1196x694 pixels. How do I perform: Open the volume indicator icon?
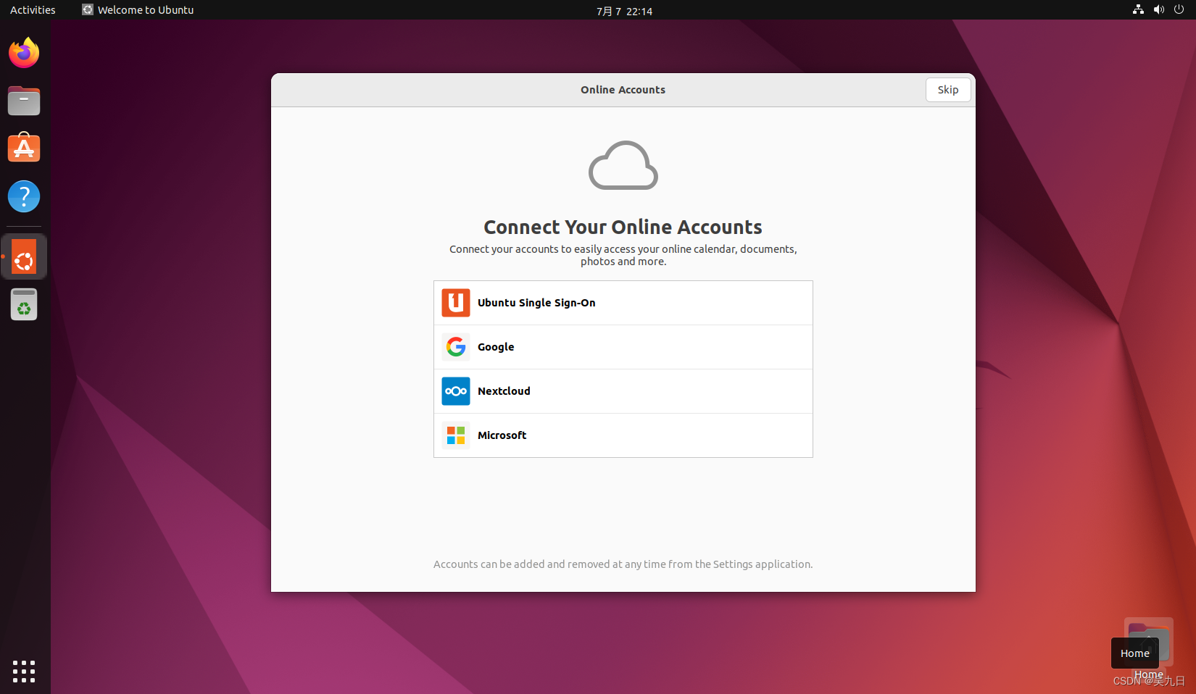[x=1159, y=9]
